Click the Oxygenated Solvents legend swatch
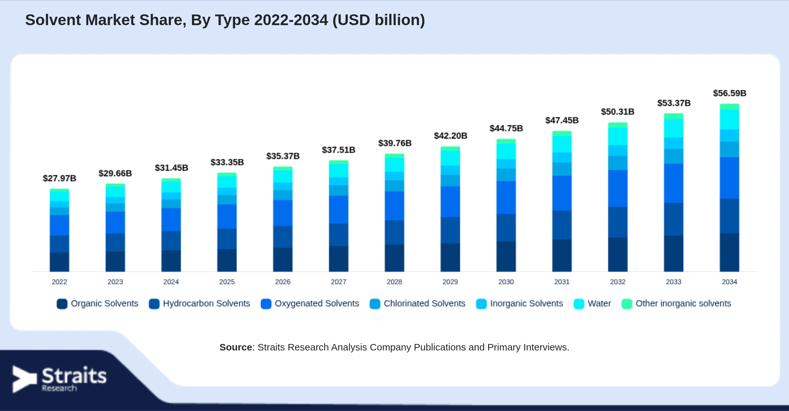The image size is (789, 411). [266, 304]
